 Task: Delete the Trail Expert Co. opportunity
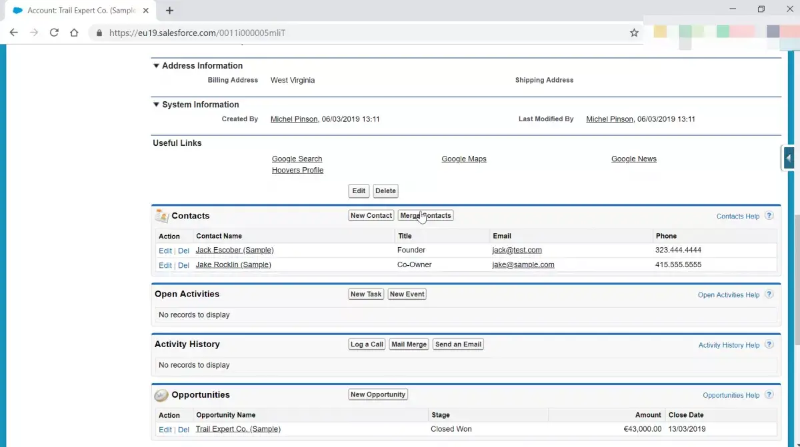pyautogui.click(x=183, y=430)
